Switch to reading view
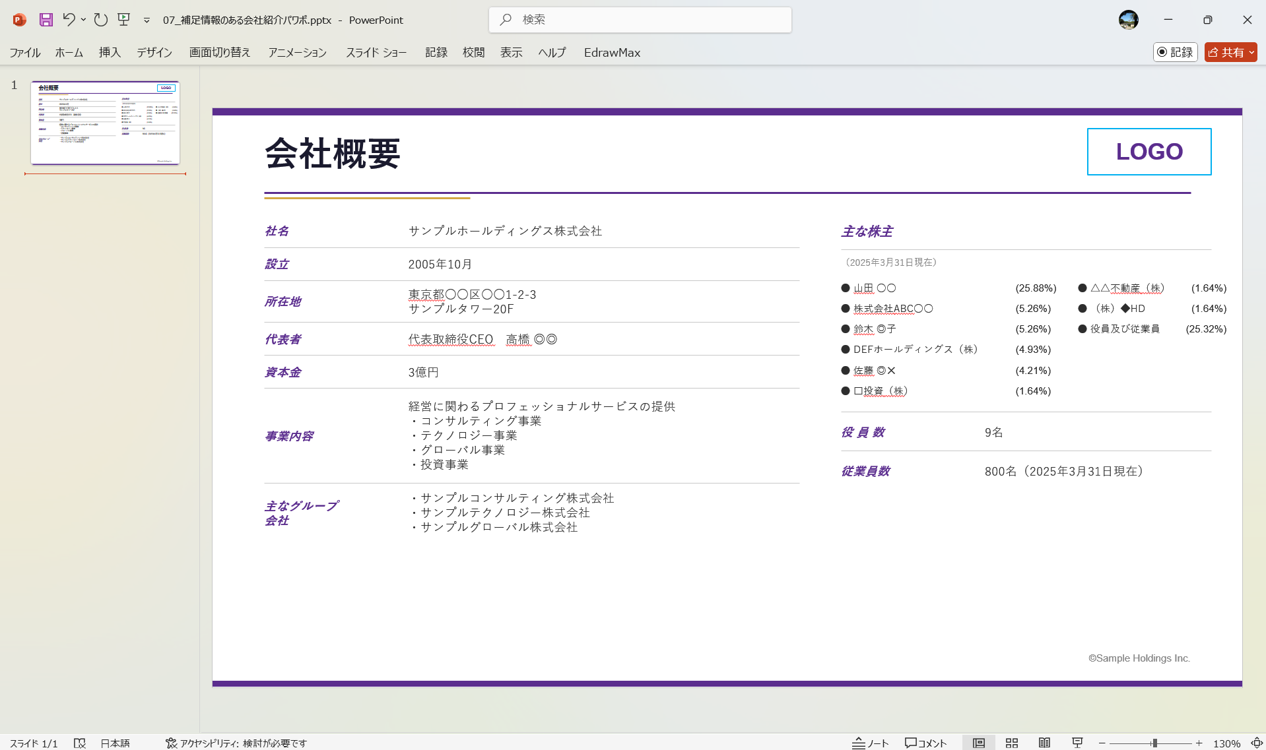Viewport: 1266px width, 750px height. click(x=1045, y=743)
